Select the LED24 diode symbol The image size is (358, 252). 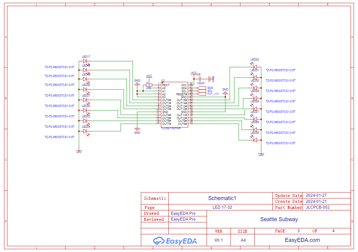click(85, 131)
